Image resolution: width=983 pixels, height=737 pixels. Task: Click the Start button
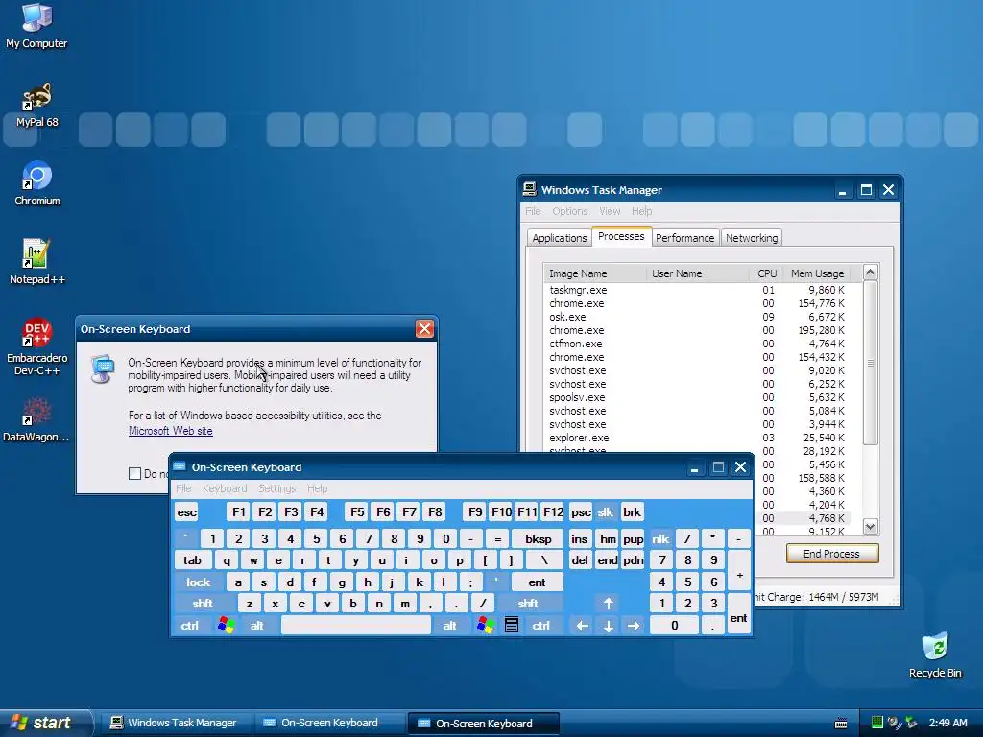46,723
